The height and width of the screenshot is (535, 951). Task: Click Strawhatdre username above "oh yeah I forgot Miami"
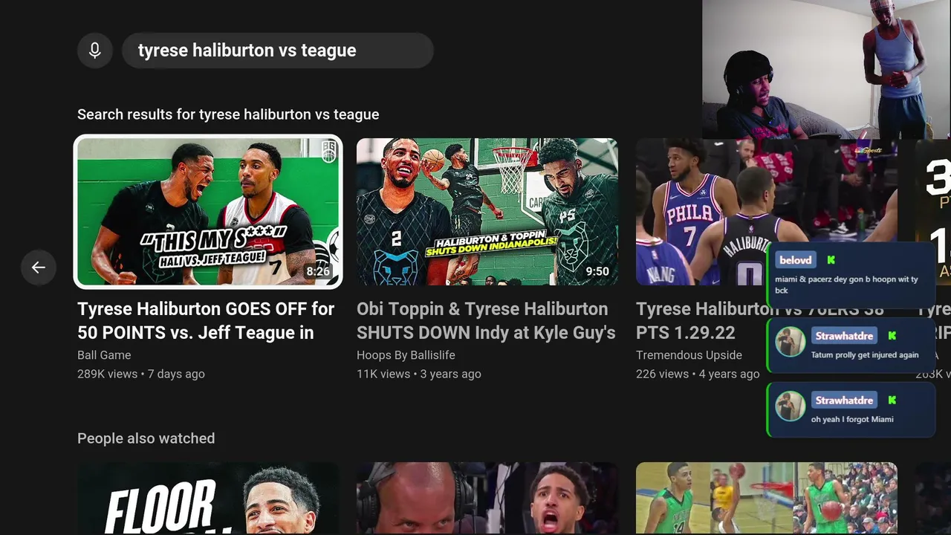pos(844,401)
